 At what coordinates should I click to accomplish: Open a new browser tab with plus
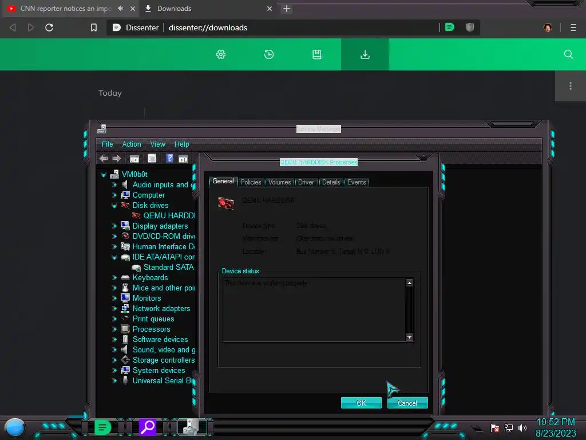pos(287,9)
